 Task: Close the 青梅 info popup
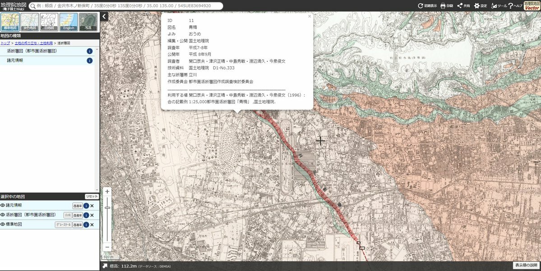pos(310,16)
